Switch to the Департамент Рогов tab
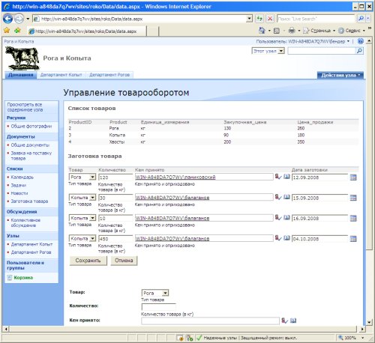 pyautogui.click(x=109, y=75)
